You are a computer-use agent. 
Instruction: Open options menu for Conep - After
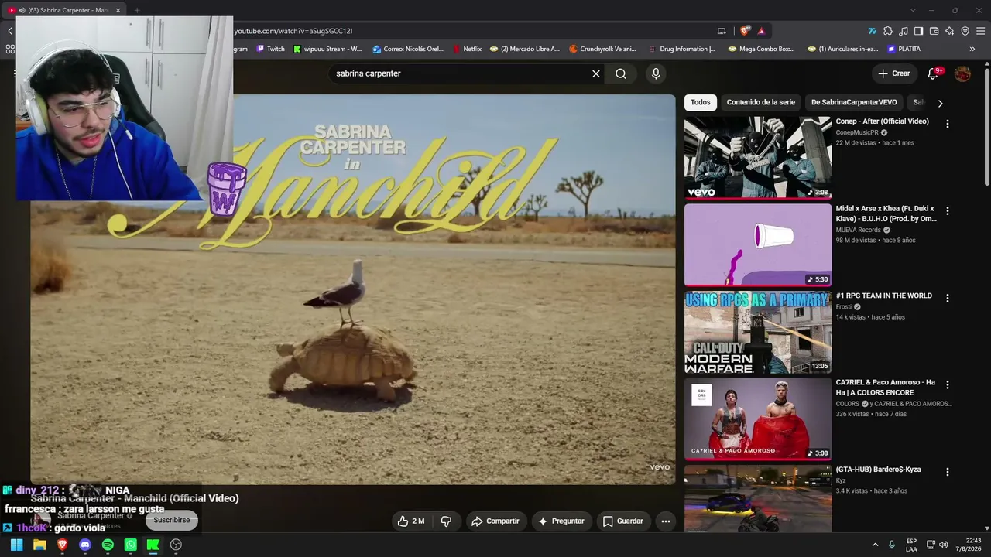947,124
